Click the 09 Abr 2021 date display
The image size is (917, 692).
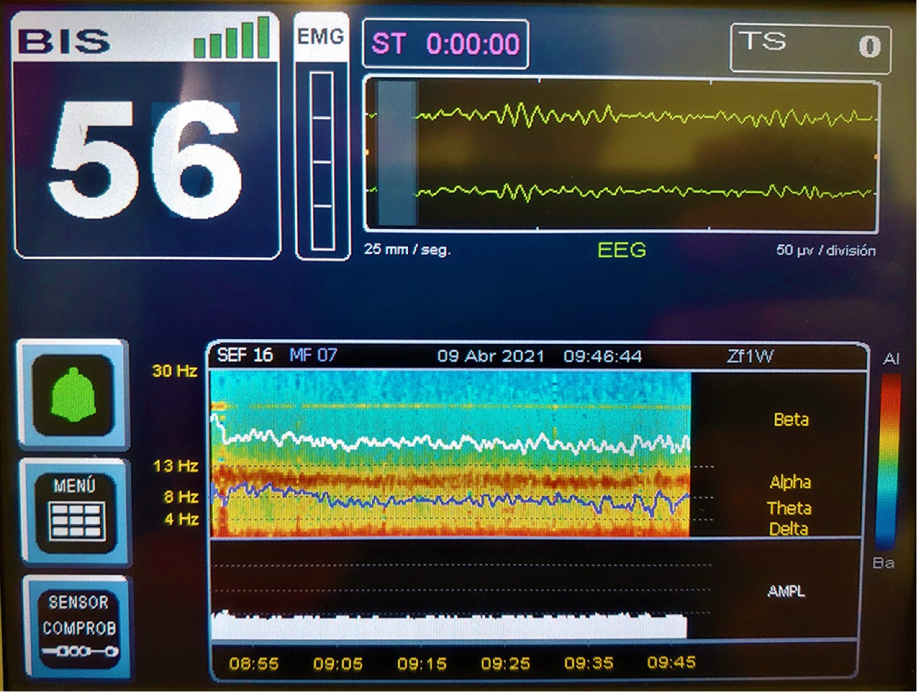coord(490,356)
